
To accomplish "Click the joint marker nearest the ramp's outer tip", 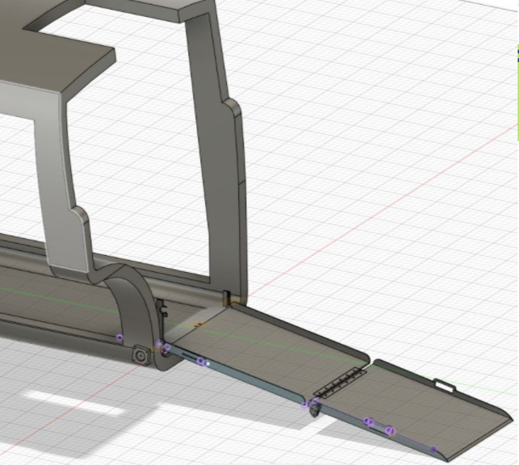I will tap(433, 450).
